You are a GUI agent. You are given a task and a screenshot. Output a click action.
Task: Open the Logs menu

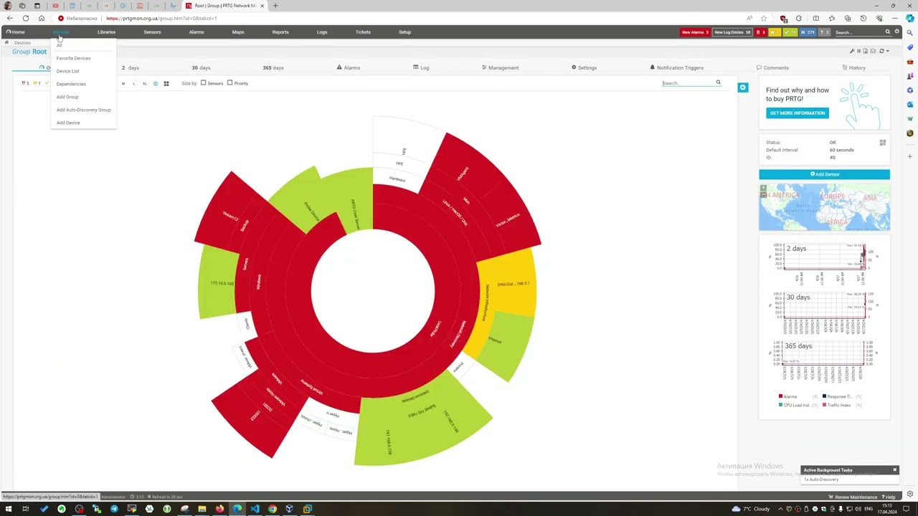click(322, 32)
